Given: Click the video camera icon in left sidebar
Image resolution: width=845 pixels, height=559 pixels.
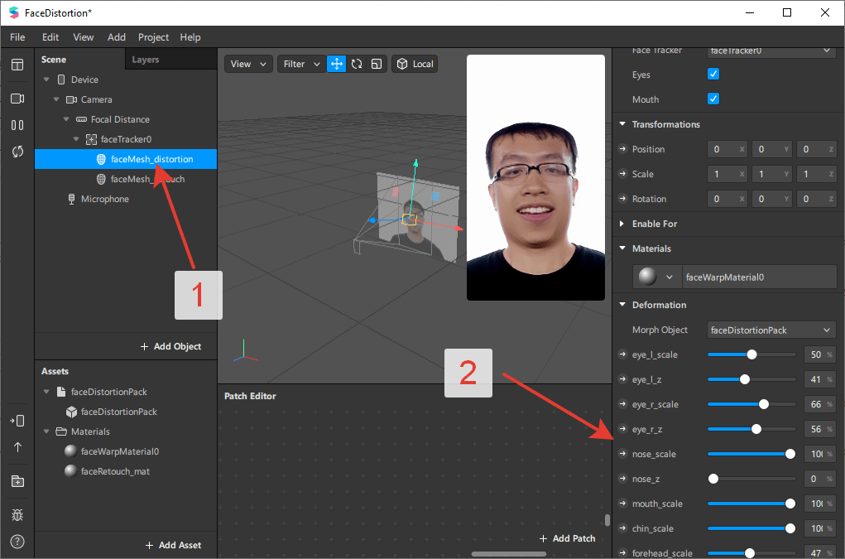Looking at the screenshot, I should point(17,99).
